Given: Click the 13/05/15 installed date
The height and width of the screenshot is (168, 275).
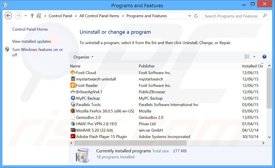Looking at the screenshot, I should 250,117.
